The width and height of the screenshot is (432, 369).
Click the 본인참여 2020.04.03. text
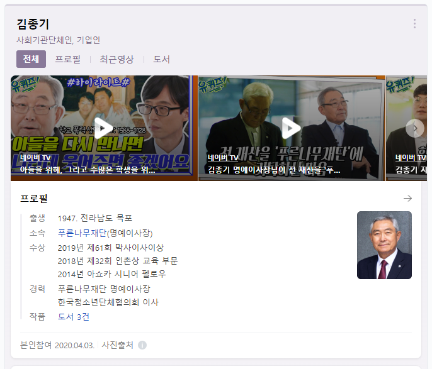[57, 345]
